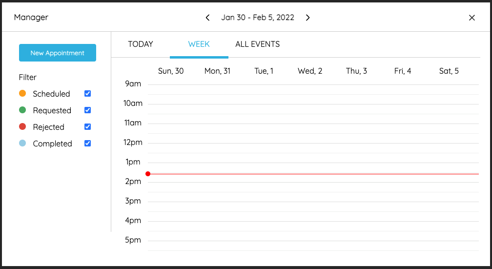Go to next week arrow

pyautogui.click(x=308, y=18)
